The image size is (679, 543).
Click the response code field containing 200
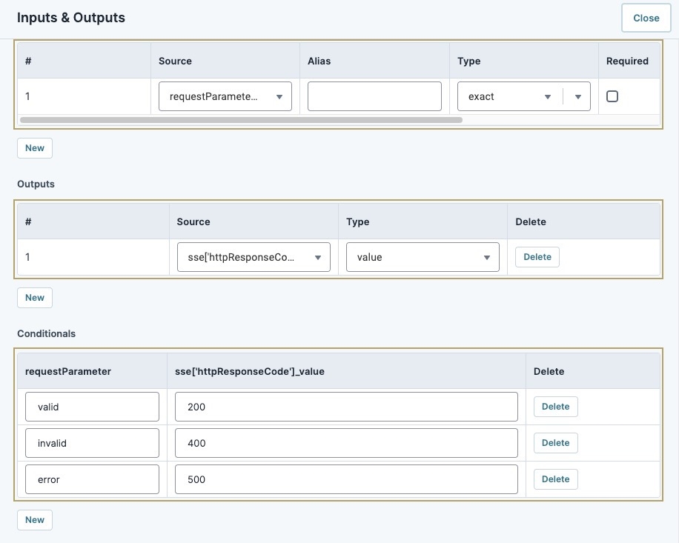[346, 407]
